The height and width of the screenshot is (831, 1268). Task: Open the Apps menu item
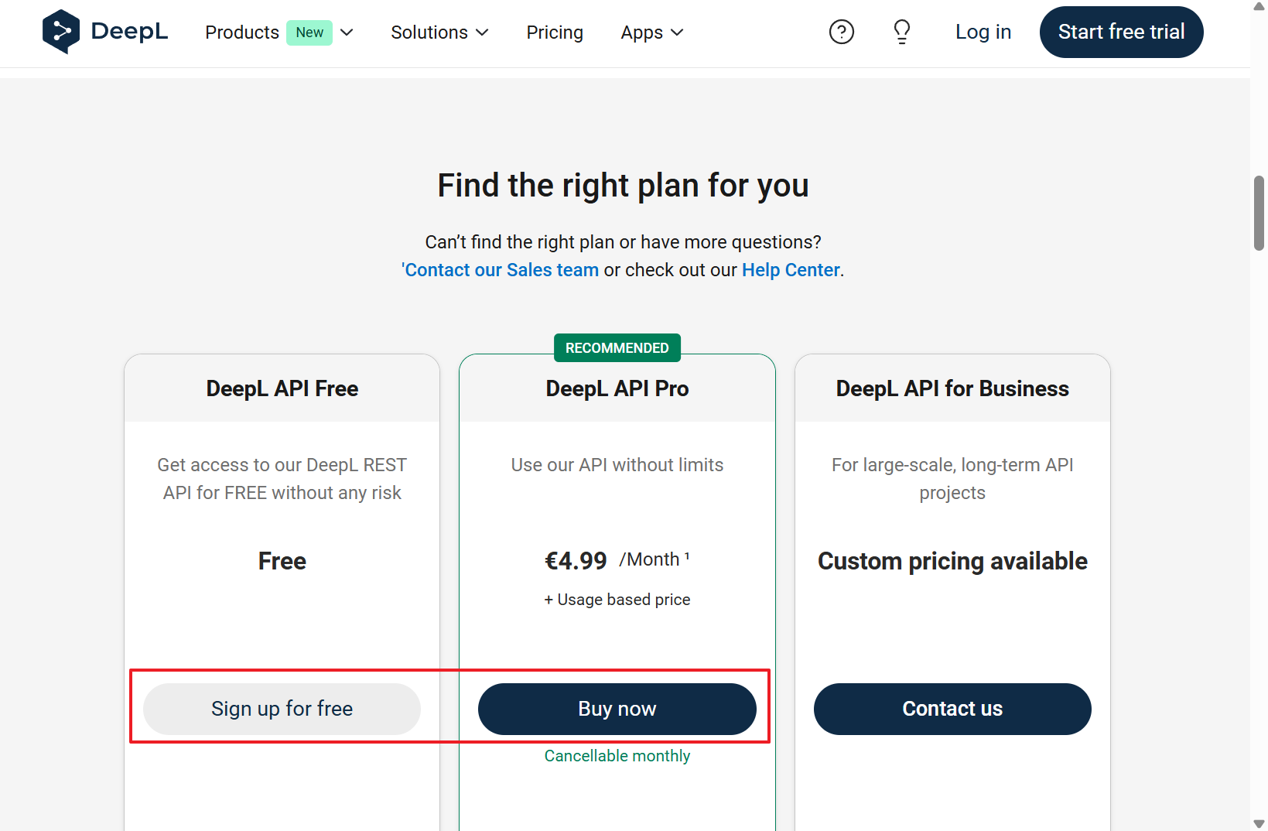coord(642,32)
